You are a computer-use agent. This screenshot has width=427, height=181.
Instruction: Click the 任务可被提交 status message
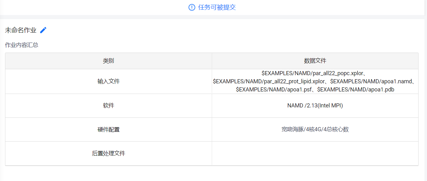tap(217, 7)
